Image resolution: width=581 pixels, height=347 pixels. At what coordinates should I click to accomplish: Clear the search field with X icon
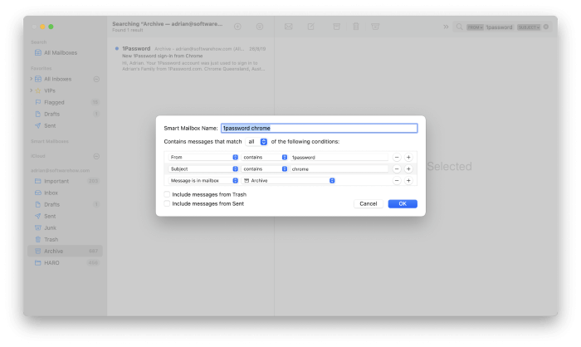click(x=546, y=27)
